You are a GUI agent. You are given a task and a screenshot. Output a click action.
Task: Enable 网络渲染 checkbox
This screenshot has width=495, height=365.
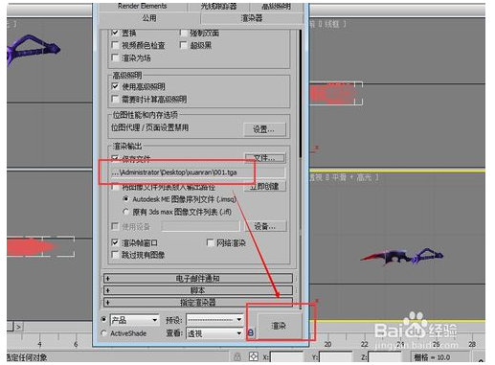pos(211,242)
